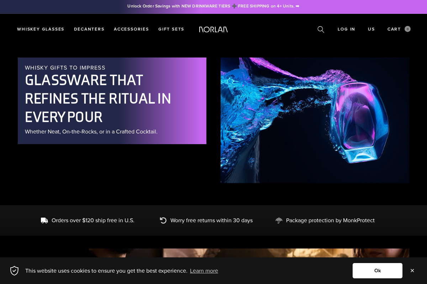The image size is (427, 284).
Task: Select the Decanters menu item
Action: point(89,29)
